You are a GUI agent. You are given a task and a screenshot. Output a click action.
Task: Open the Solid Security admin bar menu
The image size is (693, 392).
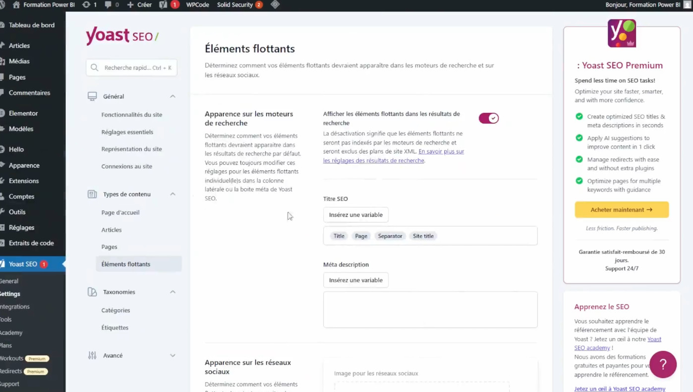[x=240, y=5]
